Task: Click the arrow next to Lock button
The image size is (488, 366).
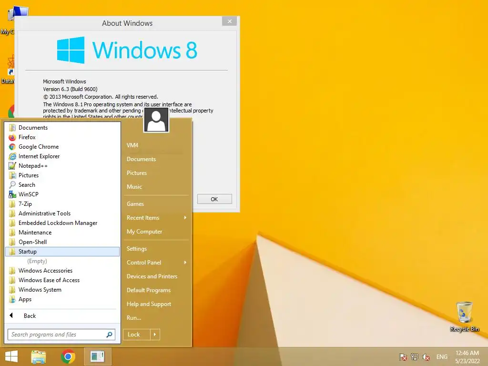Action: [155, 335]
